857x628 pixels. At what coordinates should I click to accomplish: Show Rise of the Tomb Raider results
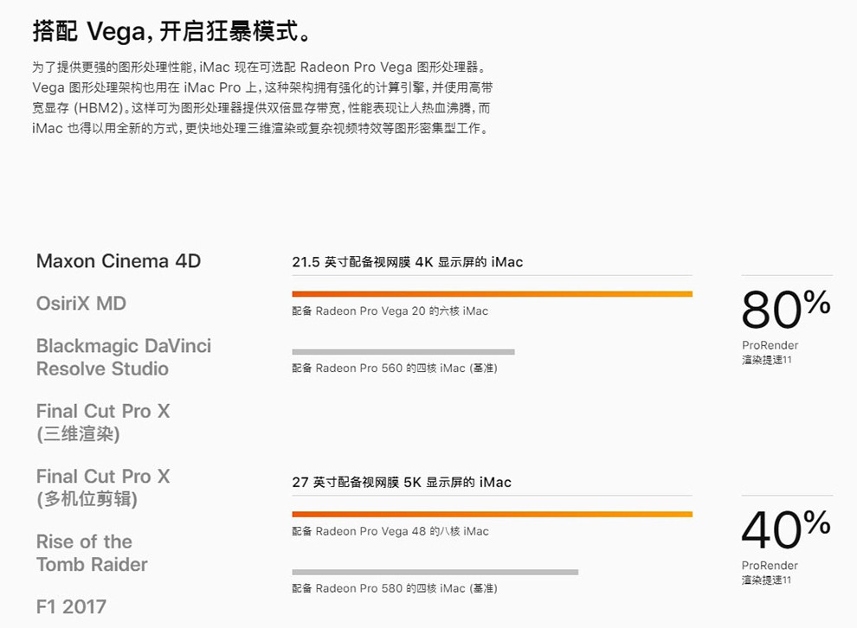pyautogui.click(x=92, y=553)
